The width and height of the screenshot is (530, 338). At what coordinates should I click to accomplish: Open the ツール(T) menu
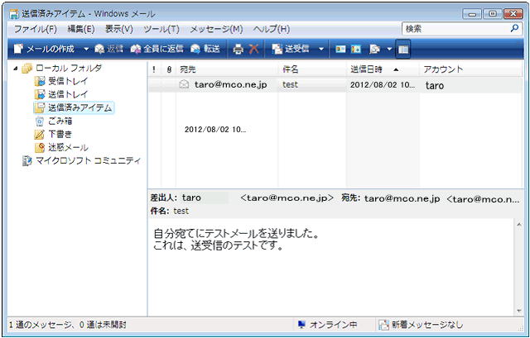point(161,29)
